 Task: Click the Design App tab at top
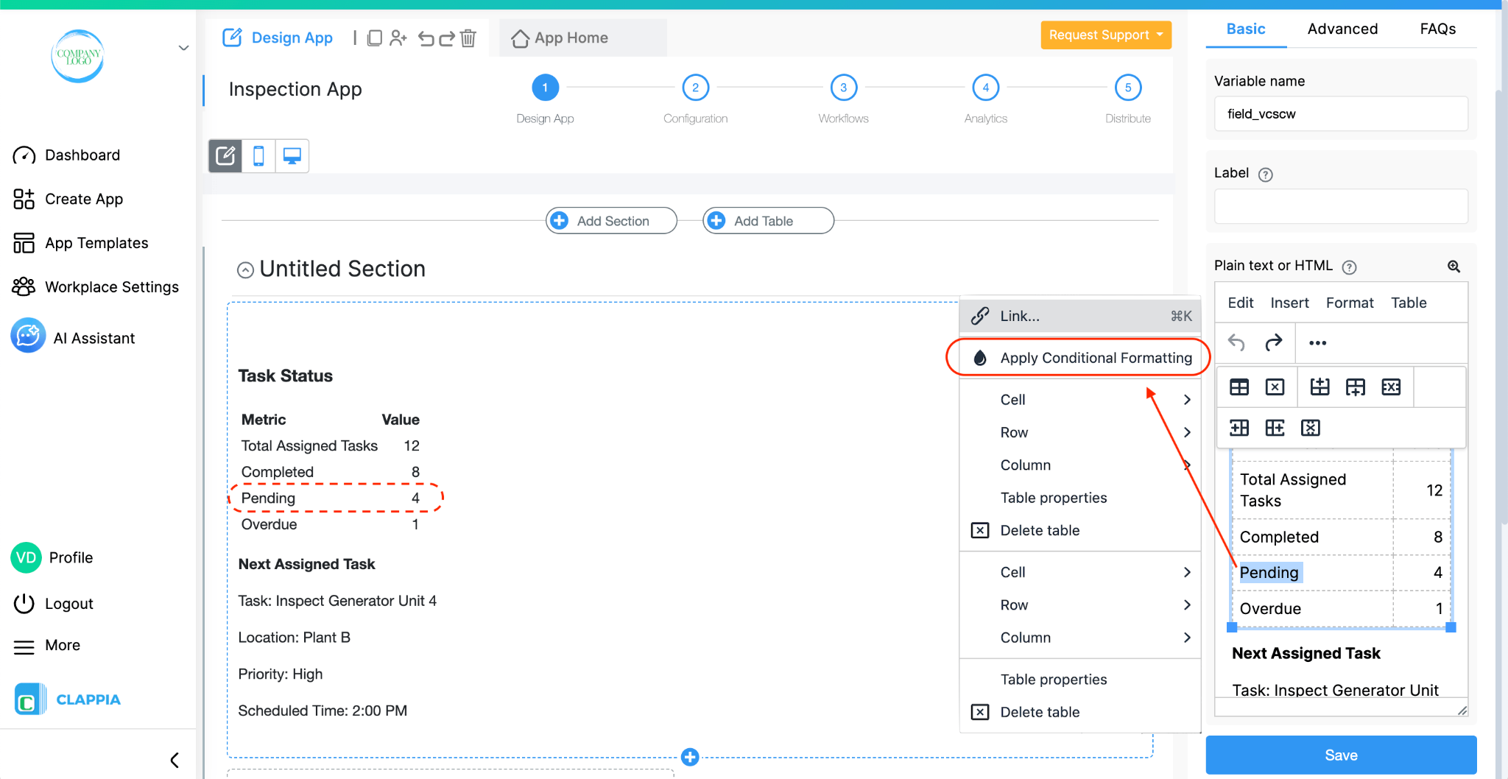coord(278,38)
